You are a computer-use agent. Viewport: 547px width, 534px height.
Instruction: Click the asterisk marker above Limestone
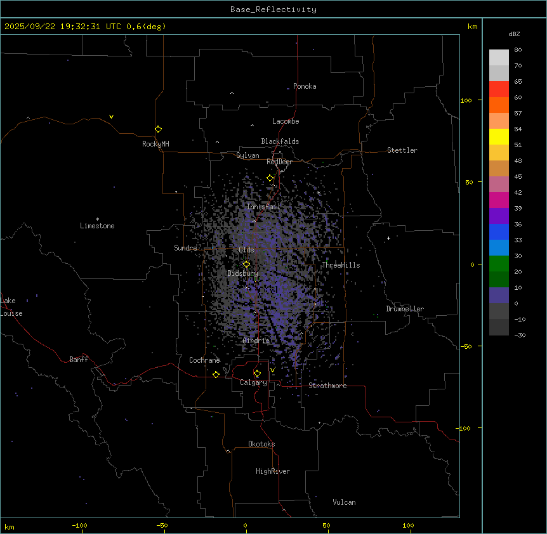click(x=97, y=219)
